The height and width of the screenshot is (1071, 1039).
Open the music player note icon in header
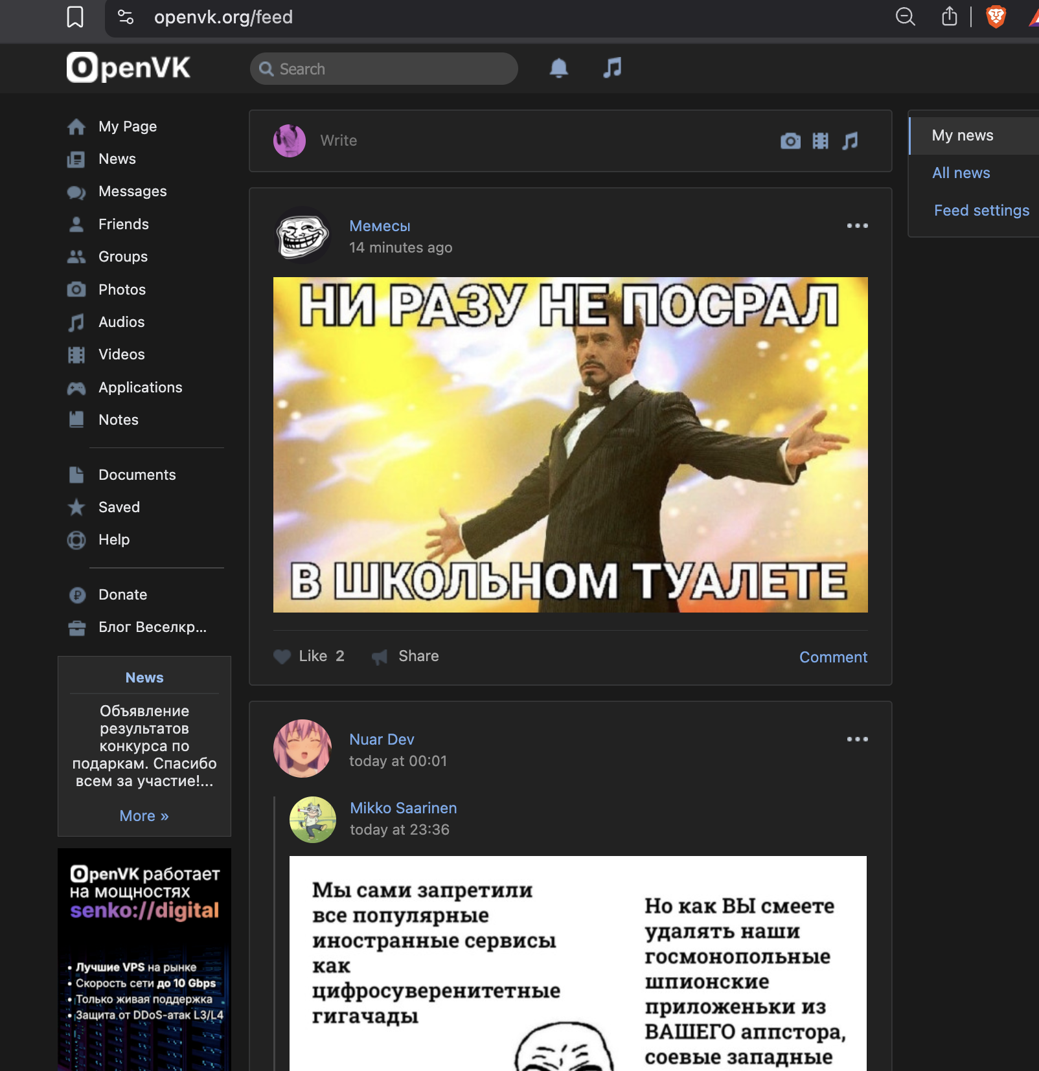pos(612,67)
